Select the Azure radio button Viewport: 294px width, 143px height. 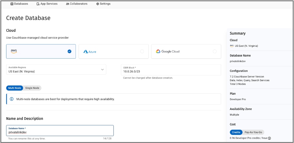point(142,51)
